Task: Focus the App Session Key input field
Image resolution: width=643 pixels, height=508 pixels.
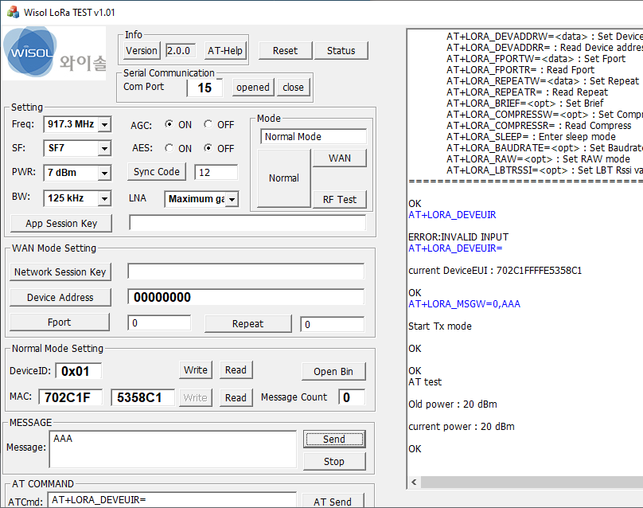Action: coord(247,223)
